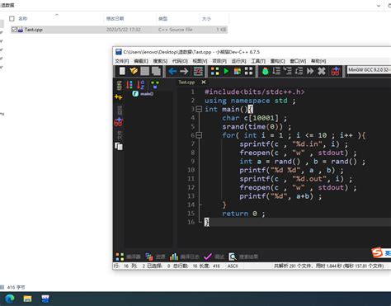Collapse the main function fold marker on line 3
Image resolution: width=391 pixels, height=306 pixels.
(199, 109)
